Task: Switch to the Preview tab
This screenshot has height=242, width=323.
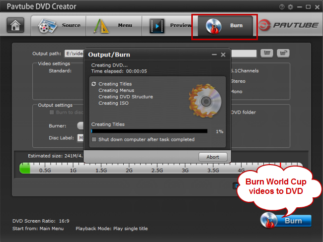Action: coord(170,25)
